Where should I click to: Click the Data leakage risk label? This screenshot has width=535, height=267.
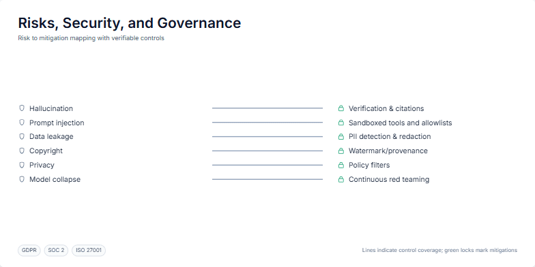[51, 136]
